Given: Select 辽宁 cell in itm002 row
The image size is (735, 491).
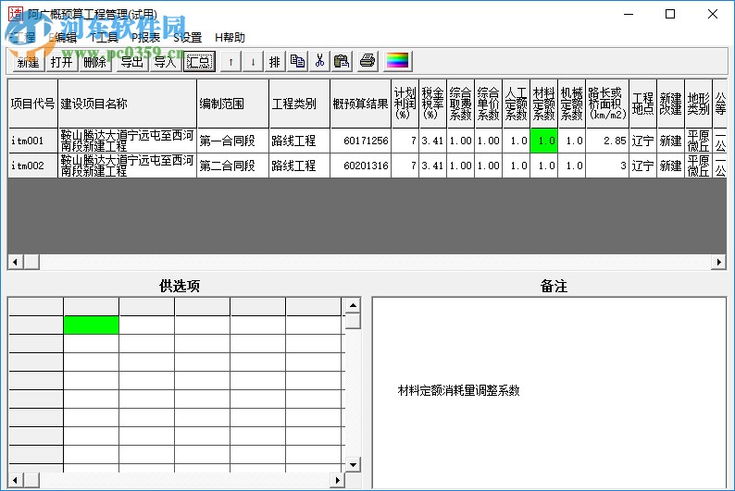Looking at the screenshot, I should 642,166.
